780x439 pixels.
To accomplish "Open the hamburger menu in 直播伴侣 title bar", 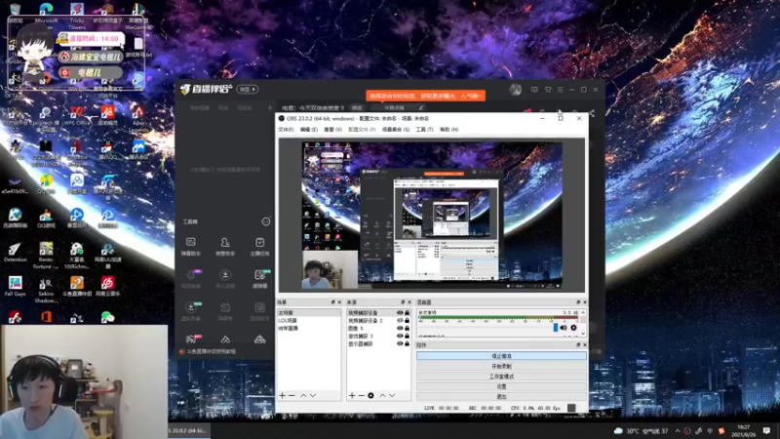I will [x=560, y=90].
